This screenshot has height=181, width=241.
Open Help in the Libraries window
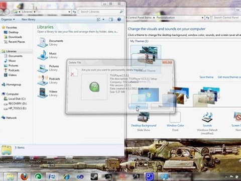coord(119,20)
